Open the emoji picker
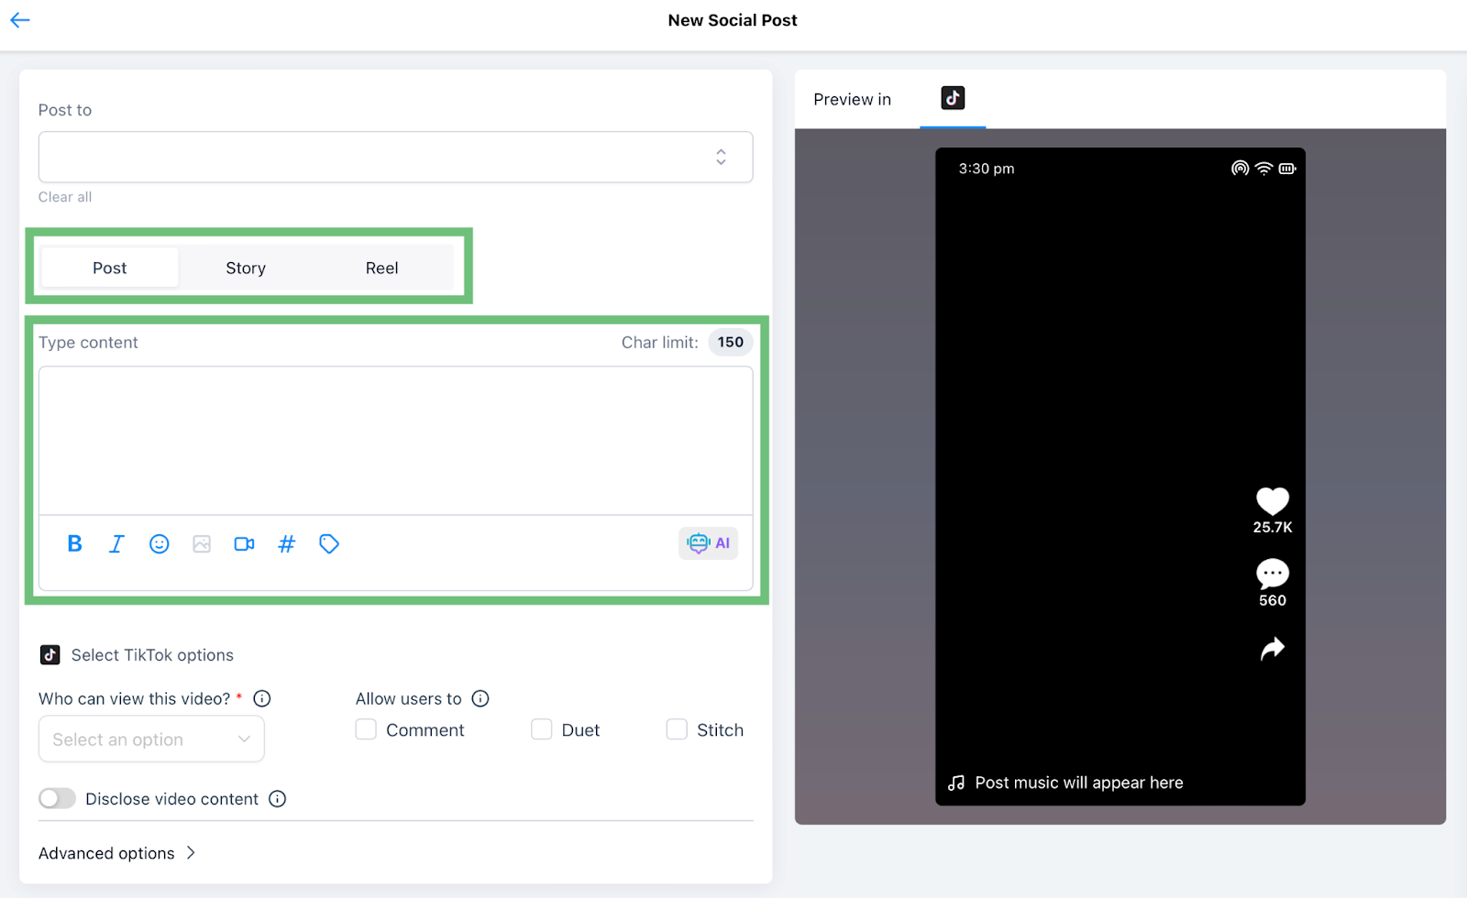The image size is (1467, 898). 160,544
